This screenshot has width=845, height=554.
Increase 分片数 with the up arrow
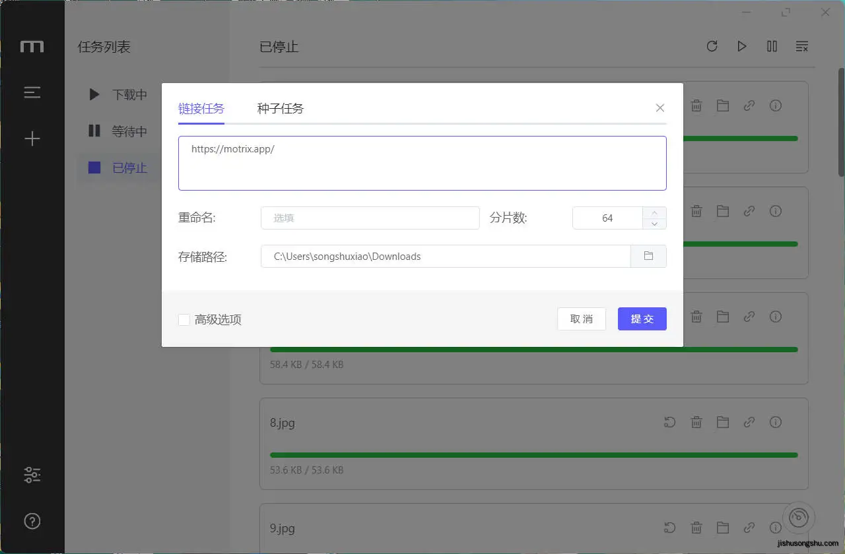654,212
